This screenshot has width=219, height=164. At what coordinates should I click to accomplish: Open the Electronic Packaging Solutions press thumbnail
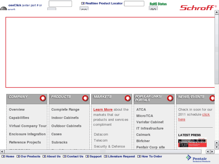pos(192,143)
